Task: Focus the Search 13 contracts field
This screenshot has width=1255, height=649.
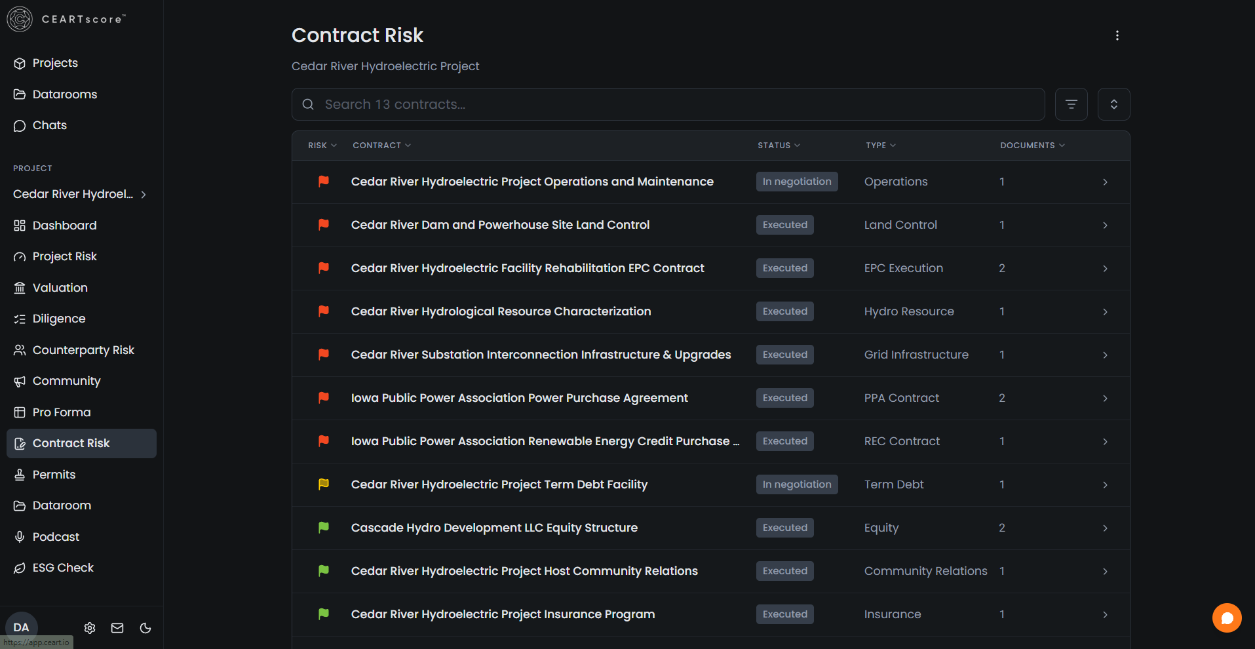Action: point(668,104)
